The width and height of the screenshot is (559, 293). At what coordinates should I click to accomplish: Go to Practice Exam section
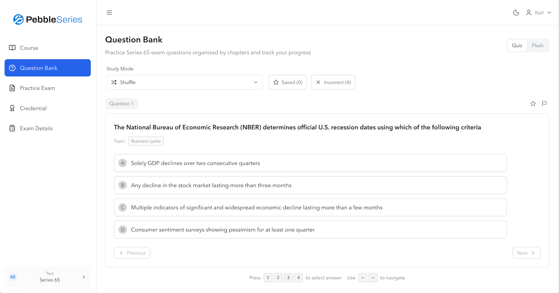[37, 88]
